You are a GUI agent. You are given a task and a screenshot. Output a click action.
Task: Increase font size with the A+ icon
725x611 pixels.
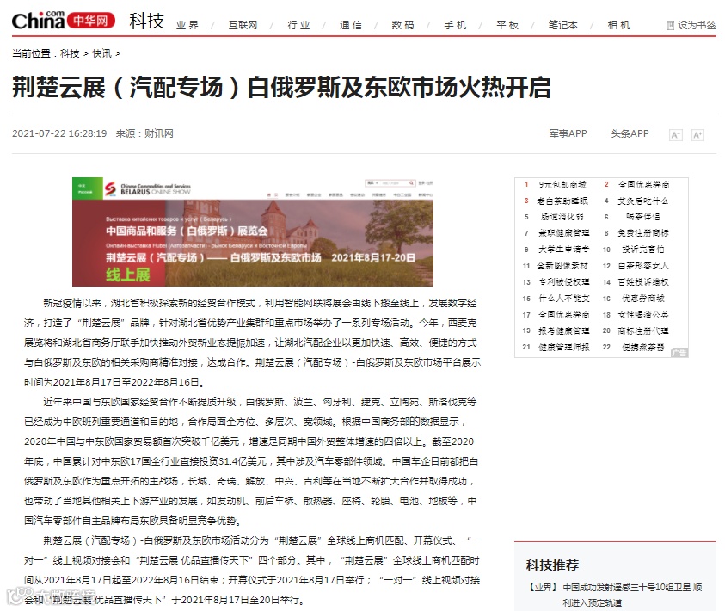point(697,135)
